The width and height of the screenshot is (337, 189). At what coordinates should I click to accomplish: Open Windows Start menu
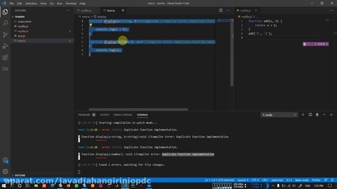(4, 186)
